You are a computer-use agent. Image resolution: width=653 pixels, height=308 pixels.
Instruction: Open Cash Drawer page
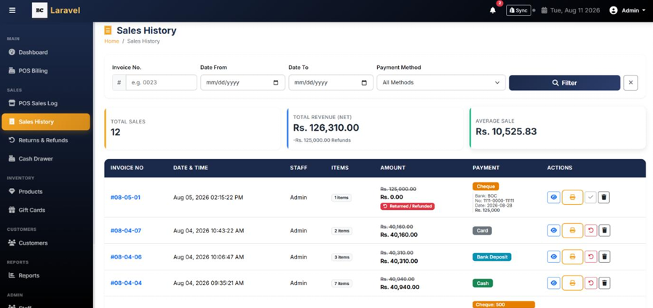[x=46, y=158]
